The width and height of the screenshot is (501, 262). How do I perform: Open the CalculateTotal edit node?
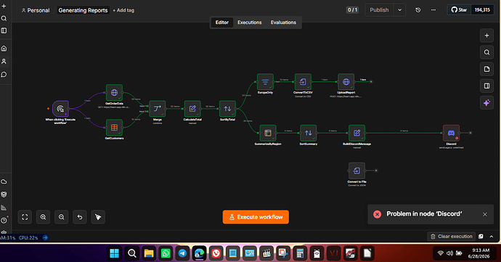click(x=192, y=109)
